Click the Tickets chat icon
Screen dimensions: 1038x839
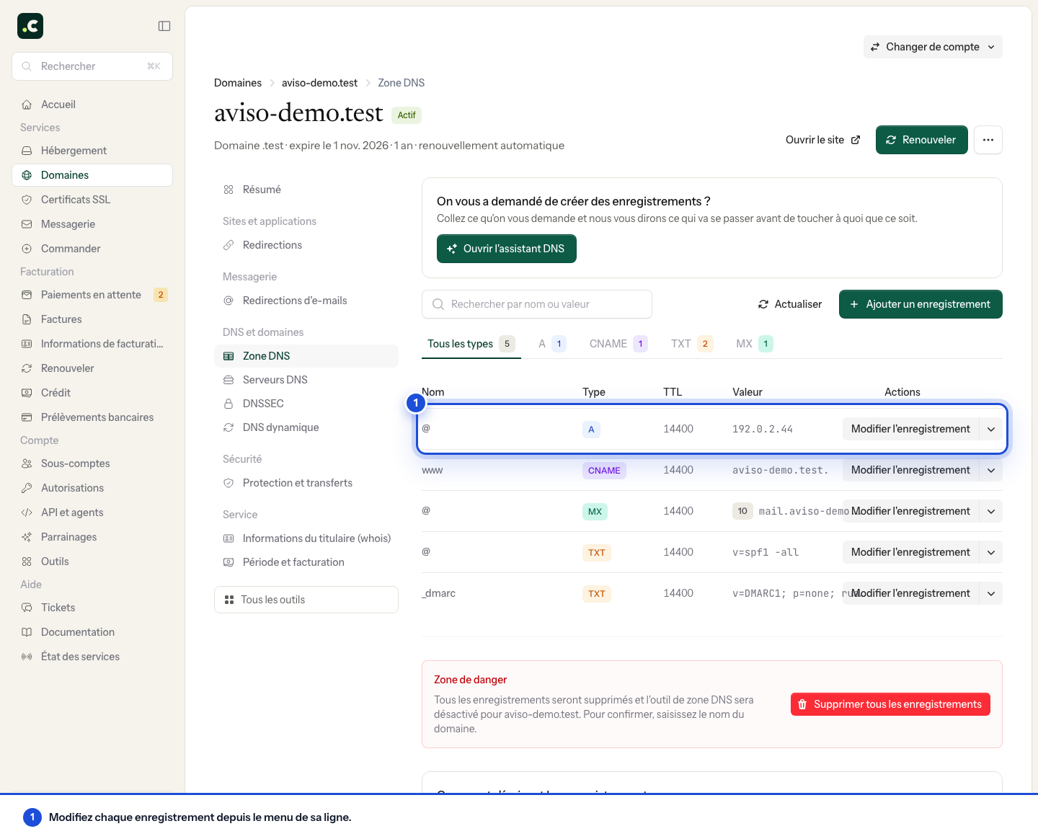pos(27,608)
